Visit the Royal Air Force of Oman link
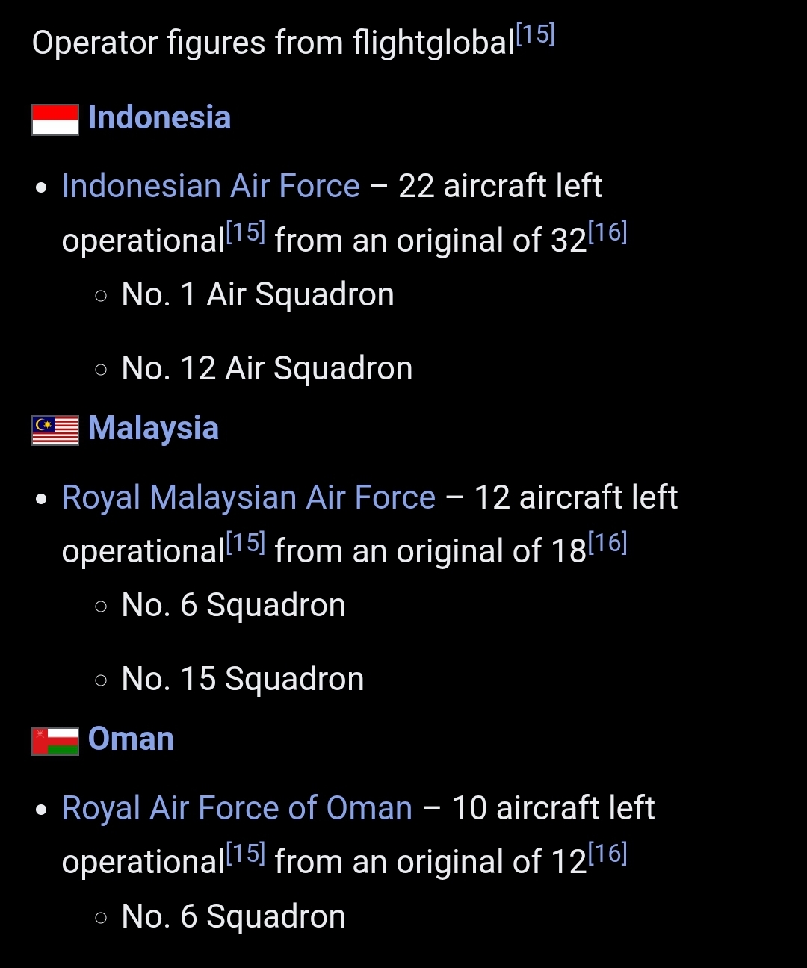 coord(237,808)
